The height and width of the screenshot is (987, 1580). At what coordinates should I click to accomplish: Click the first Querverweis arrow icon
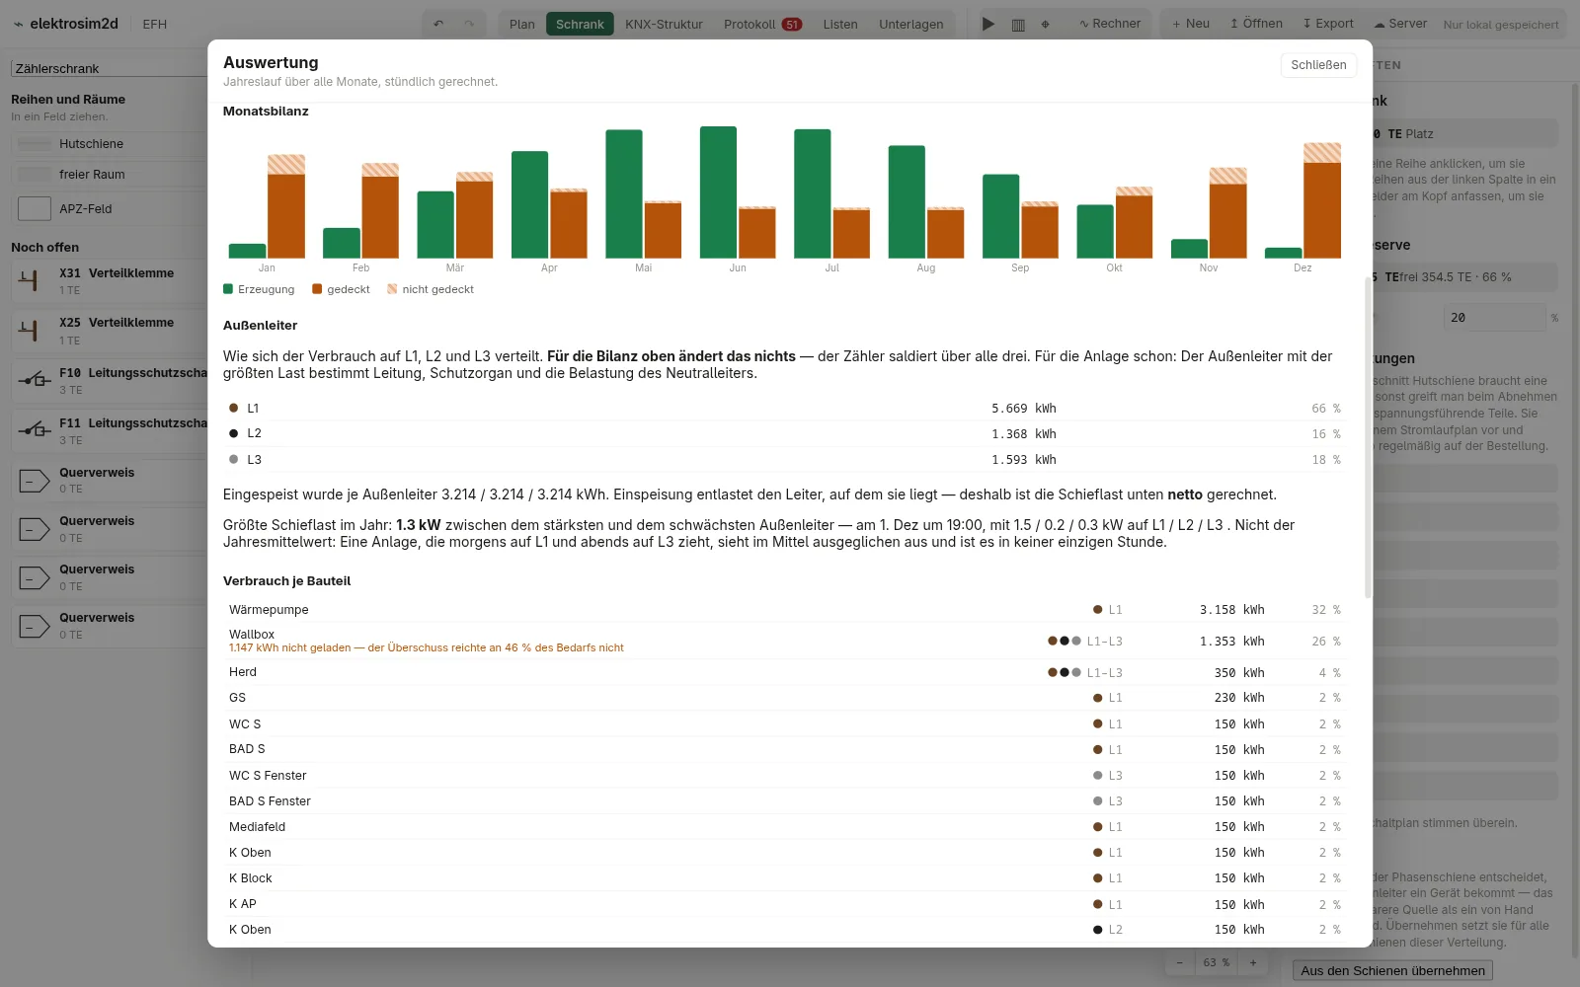click(x=35, y=481)
